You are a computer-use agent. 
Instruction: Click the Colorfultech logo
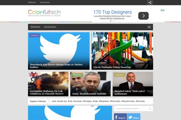44,13
